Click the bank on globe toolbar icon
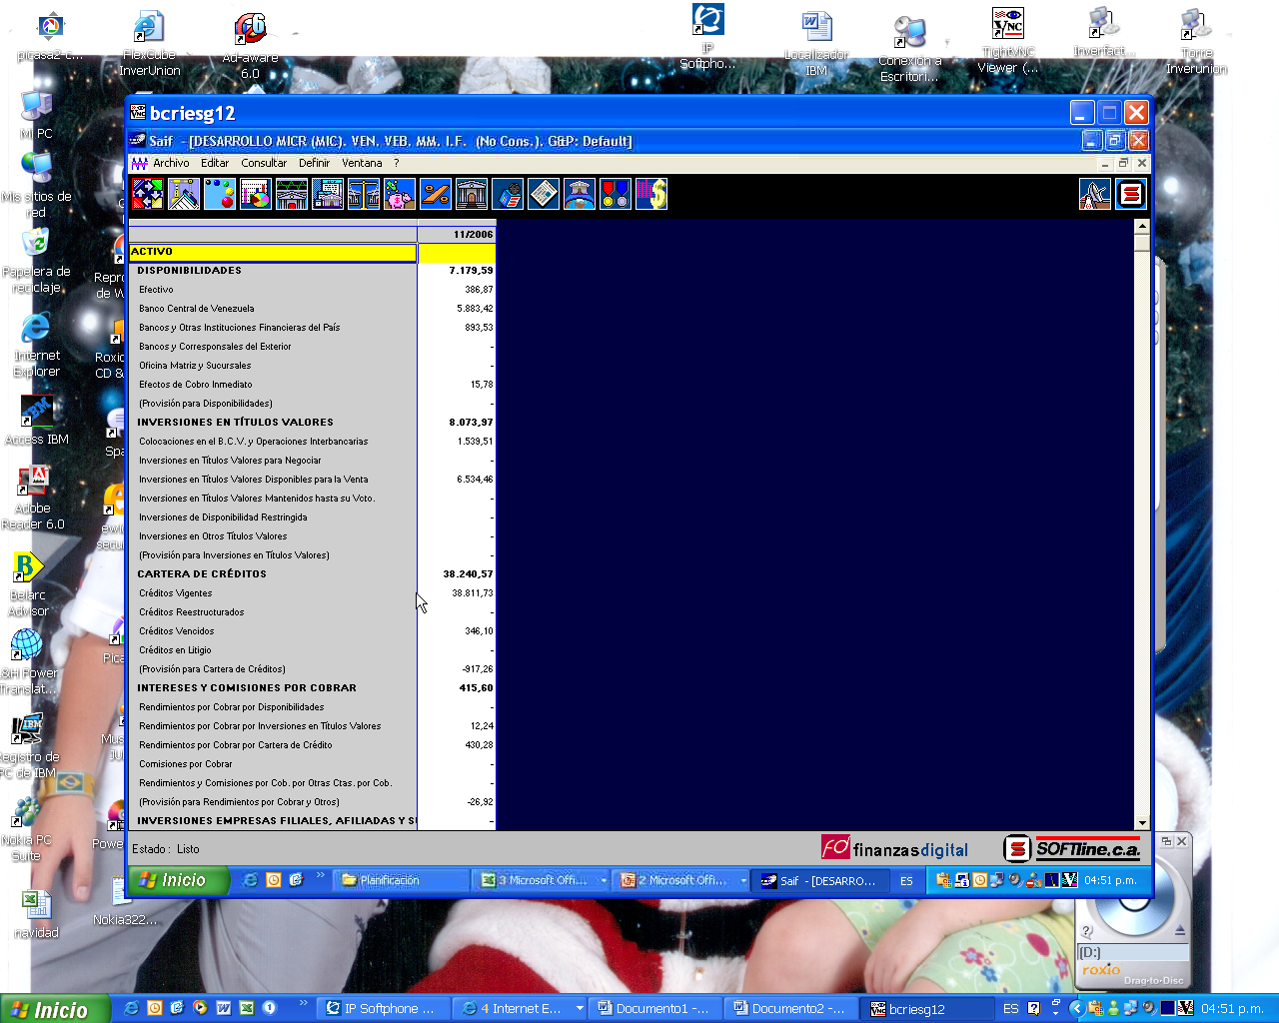 click(580, 194)
